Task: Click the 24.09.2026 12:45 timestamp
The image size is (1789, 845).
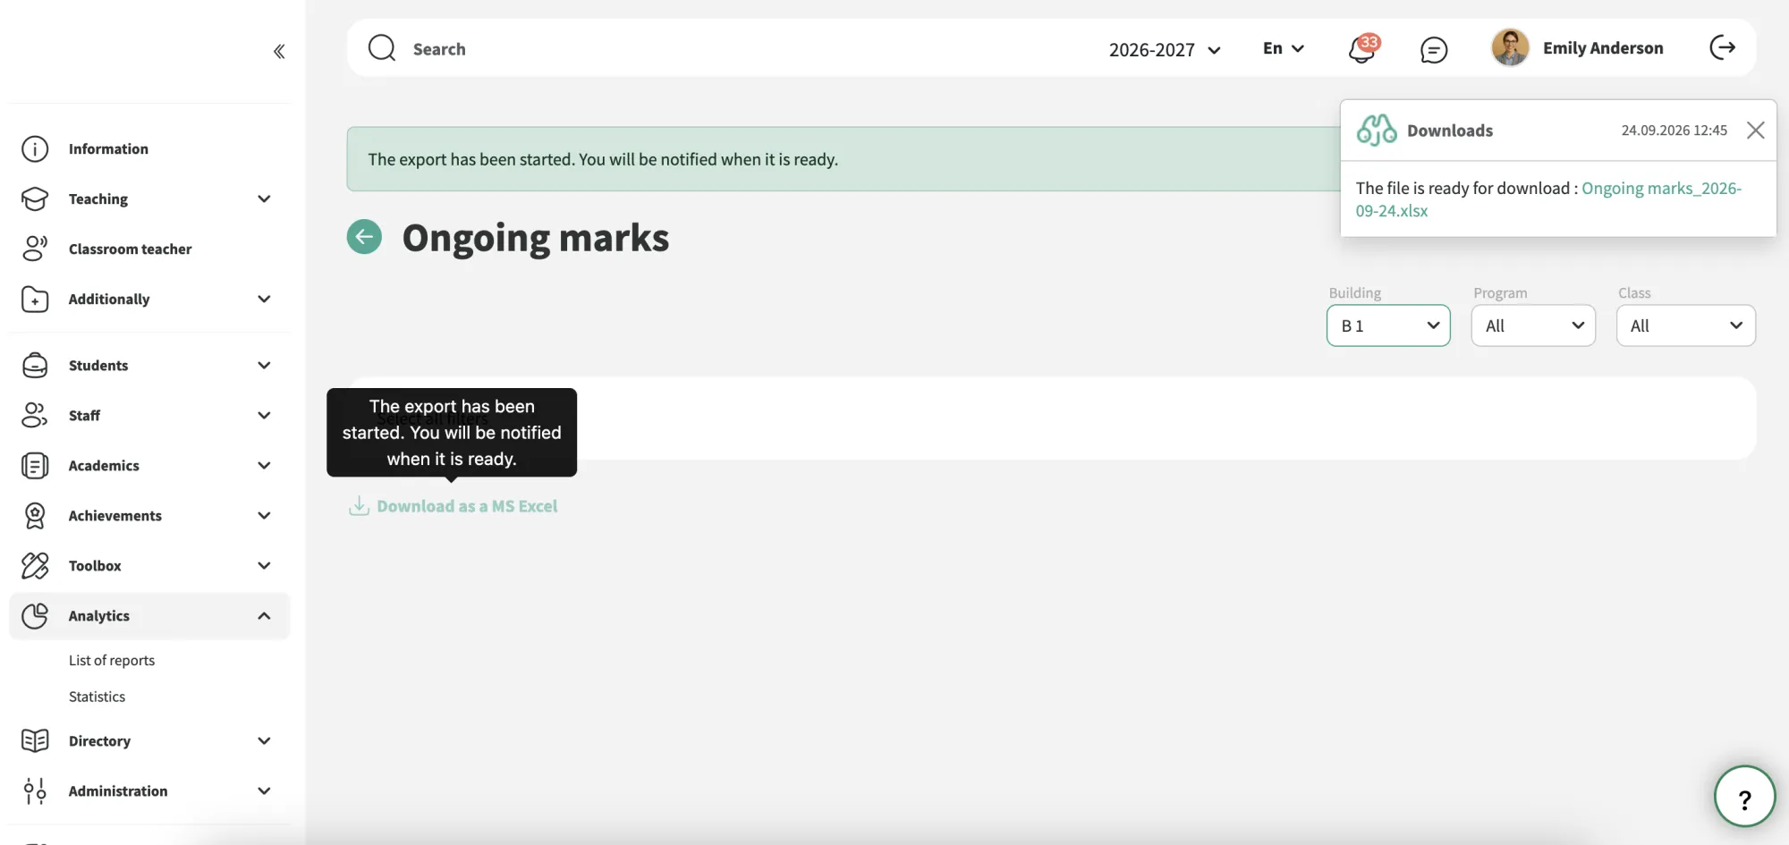Action: (1674, 131)
